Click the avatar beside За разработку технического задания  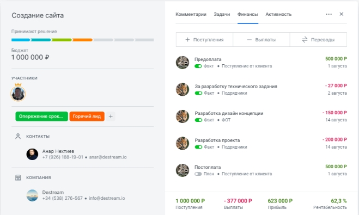click(182, 89)
